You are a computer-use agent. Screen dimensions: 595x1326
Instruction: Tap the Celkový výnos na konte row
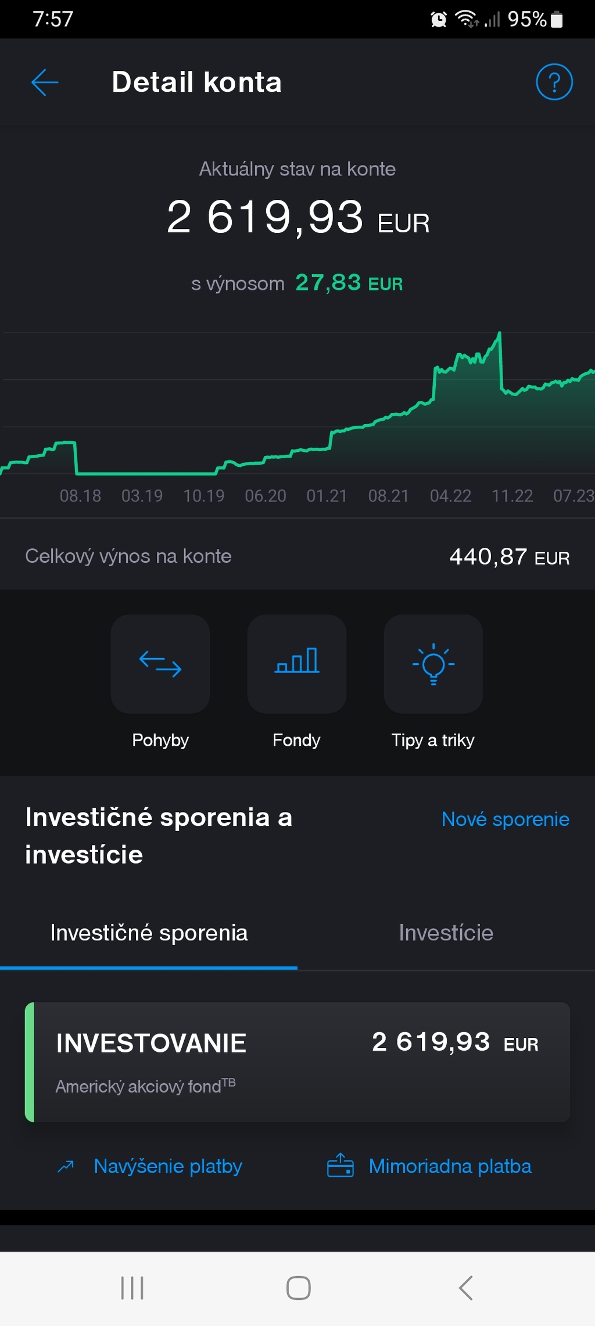[297, 556]
